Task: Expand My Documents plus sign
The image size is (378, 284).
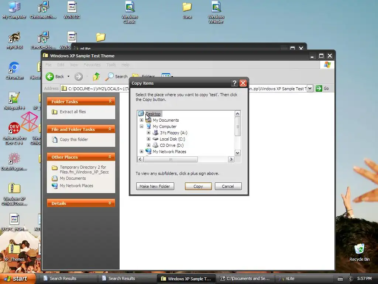Action: 141,120
